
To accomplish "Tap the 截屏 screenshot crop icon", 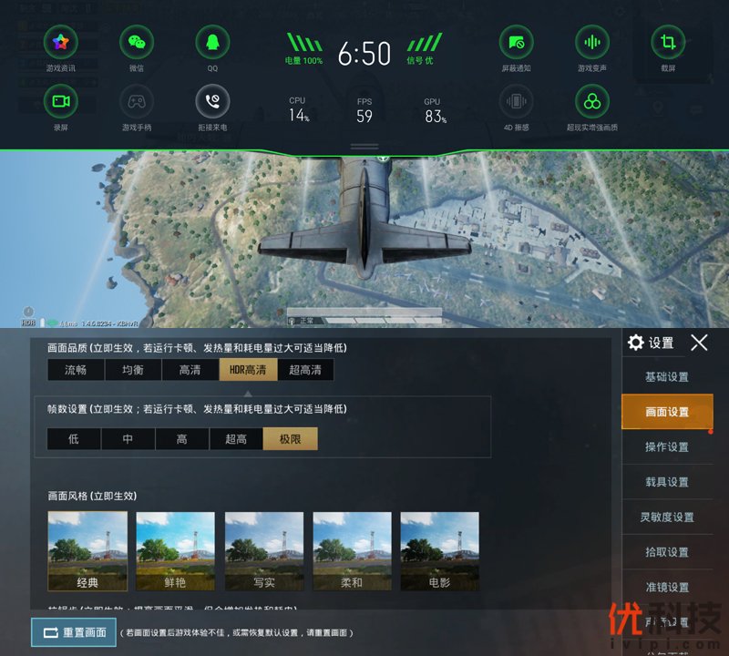I will pyautogui.click(x=668, y=43).
